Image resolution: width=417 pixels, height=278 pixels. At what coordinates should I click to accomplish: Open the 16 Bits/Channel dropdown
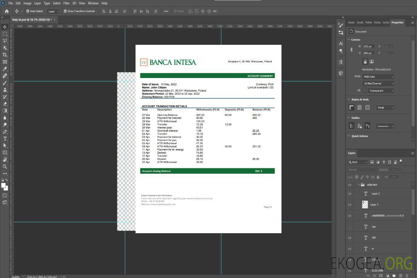pyautogui.click(x=378, y=83)
